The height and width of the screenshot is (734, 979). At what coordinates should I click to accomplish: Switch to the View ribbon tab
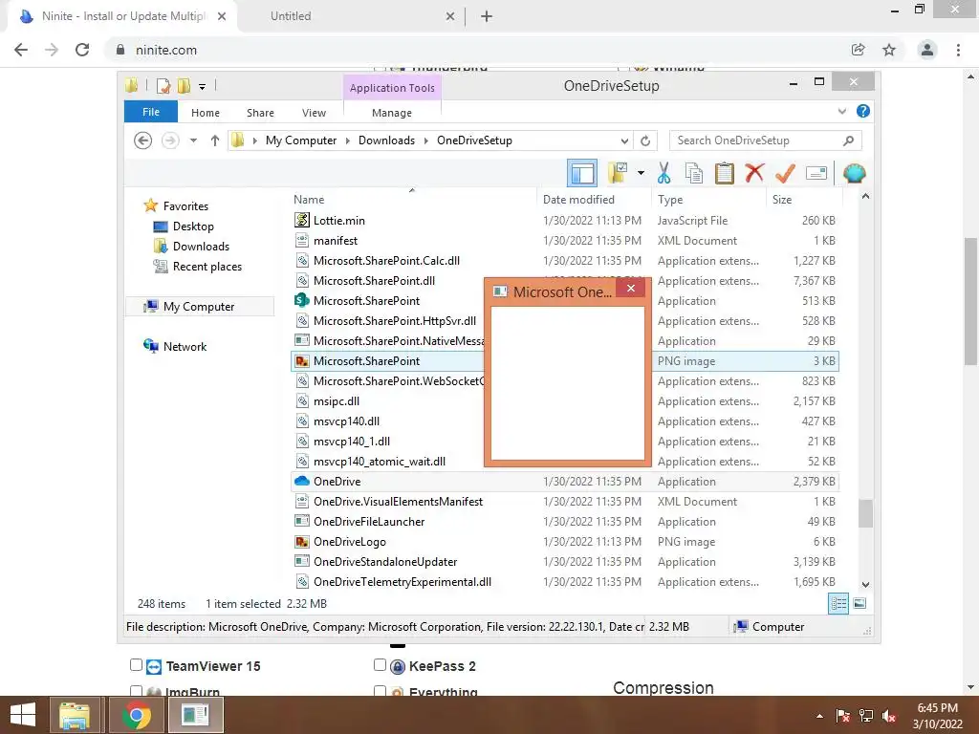pos(314,113)
